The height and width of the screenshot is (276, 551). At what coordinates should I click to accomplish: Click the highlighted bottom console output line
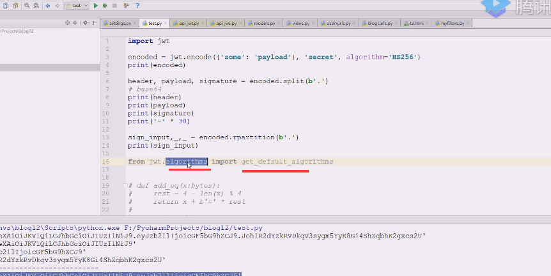click(x=121, y=274)
